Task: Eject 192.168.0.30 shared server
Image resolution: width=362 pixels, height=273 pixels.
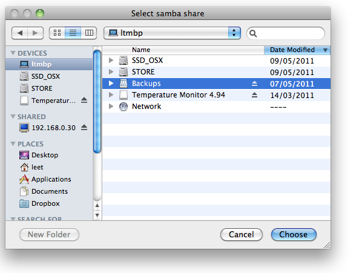Action: 84,127
